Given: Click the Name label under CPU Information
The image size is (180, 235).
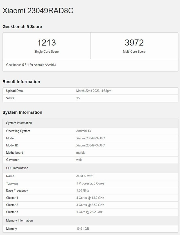Looking at the screenshot, I should pos(10,176).
